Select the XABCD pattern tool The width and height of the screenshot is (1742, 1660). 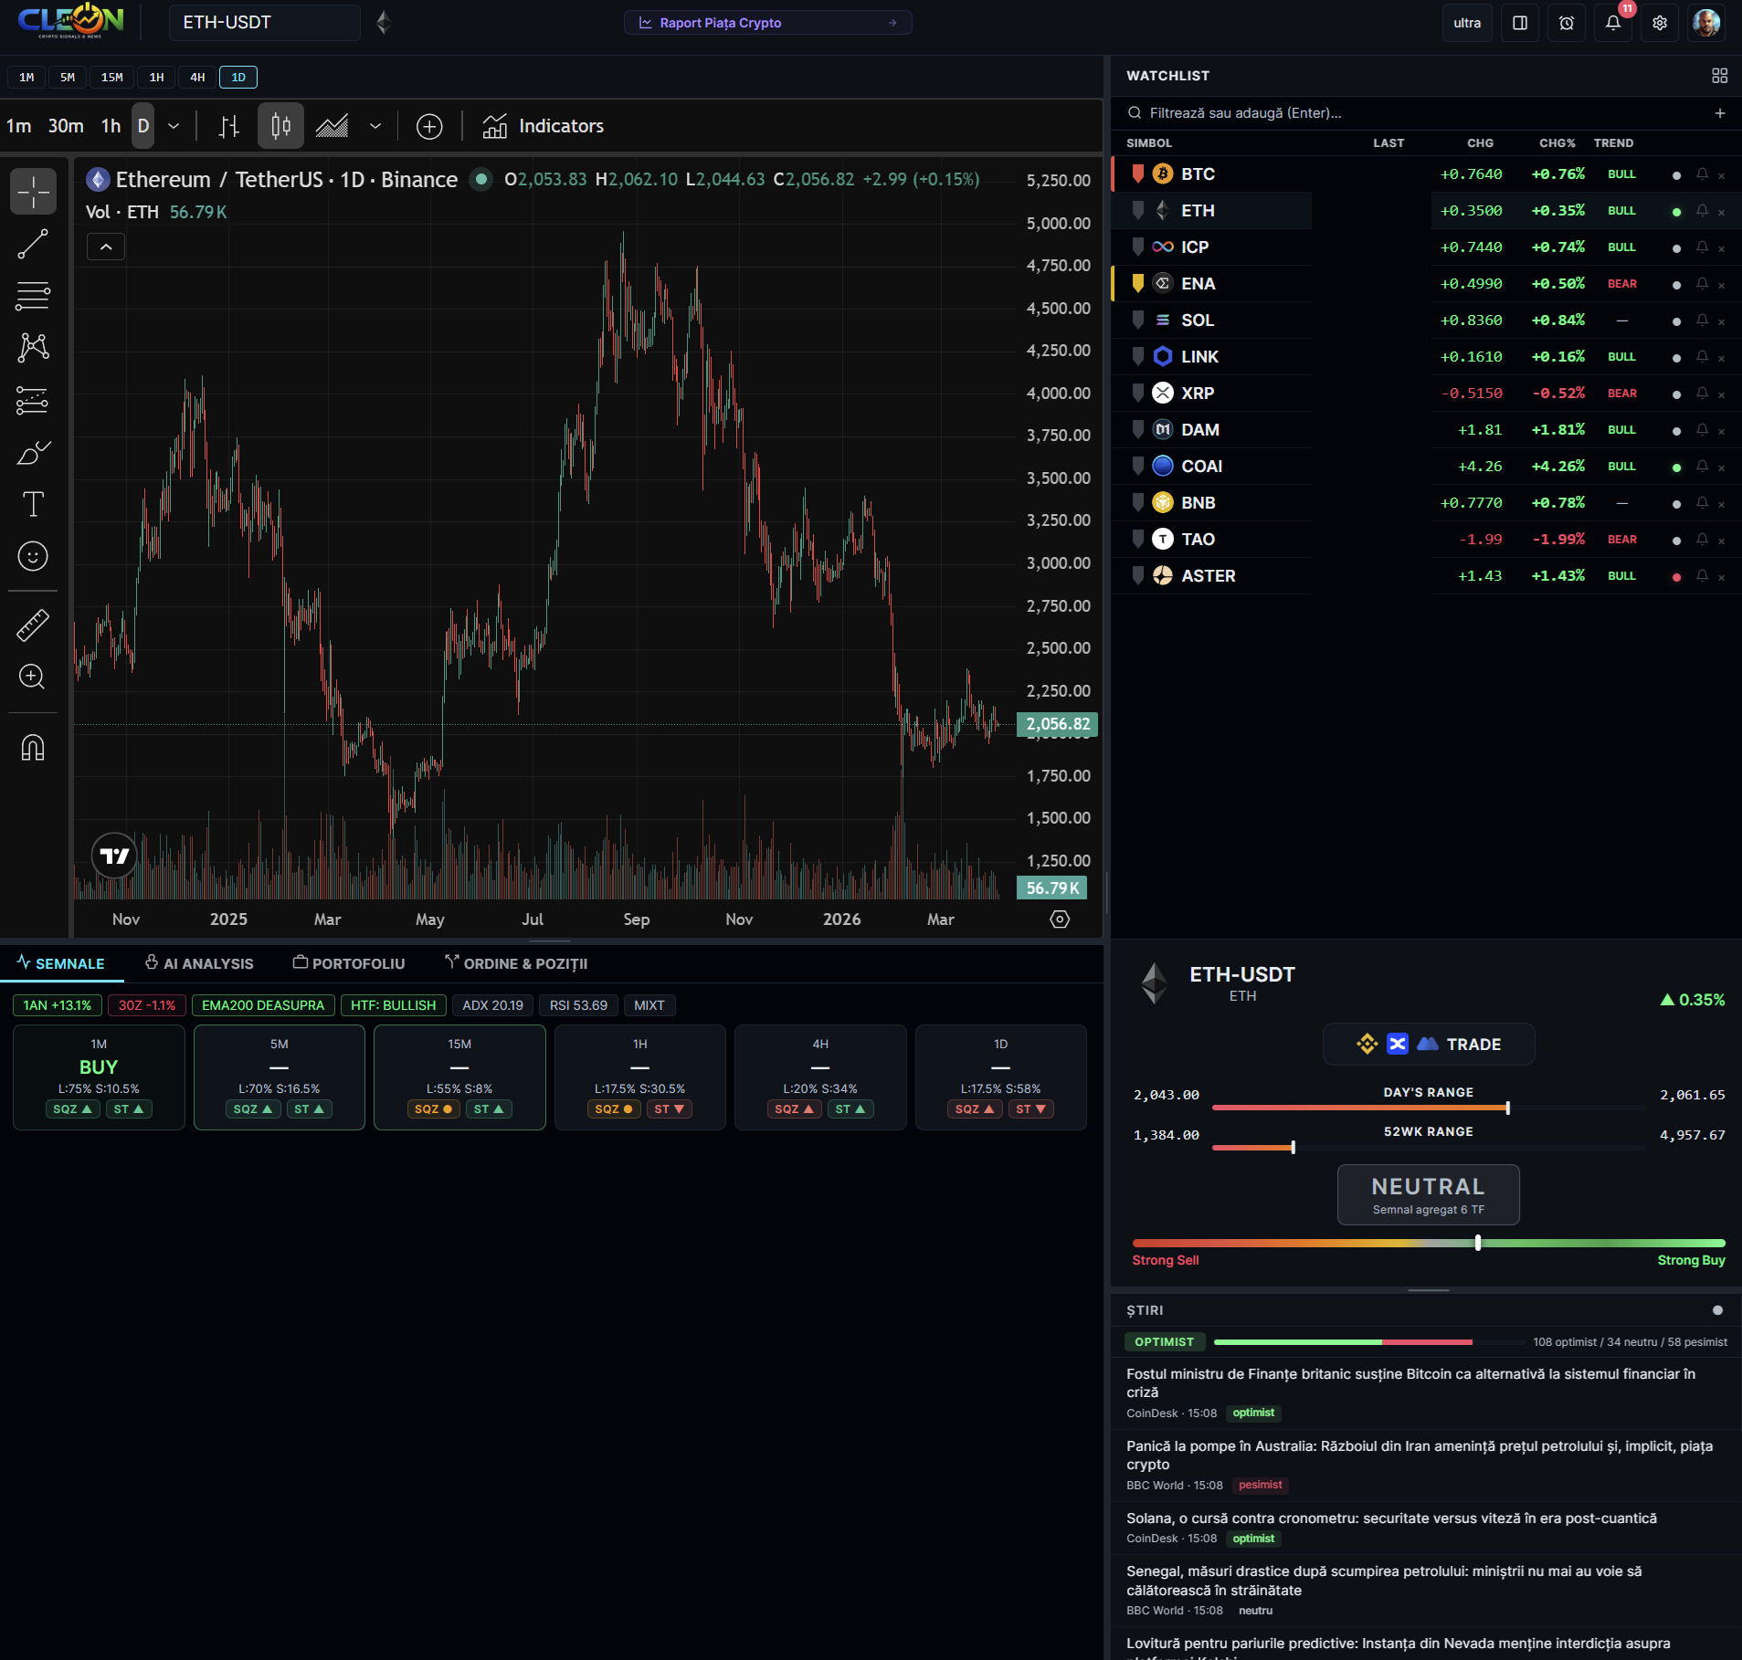tap(33, 347)
